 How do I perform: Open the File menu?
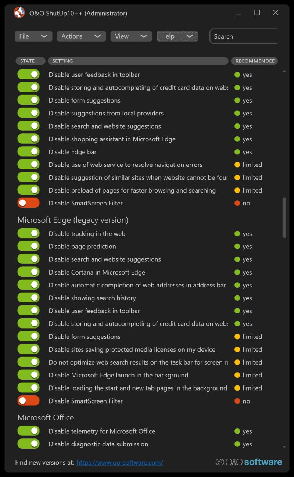(33, 36)
